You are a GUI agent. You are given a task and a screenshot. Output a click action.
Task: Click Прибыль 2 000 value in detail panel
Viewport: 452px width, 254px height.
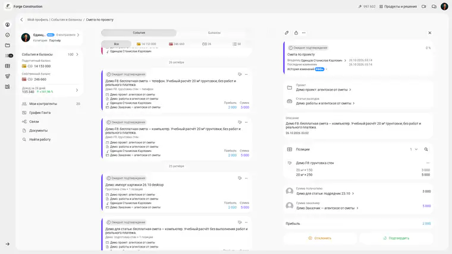pos(426,224)
